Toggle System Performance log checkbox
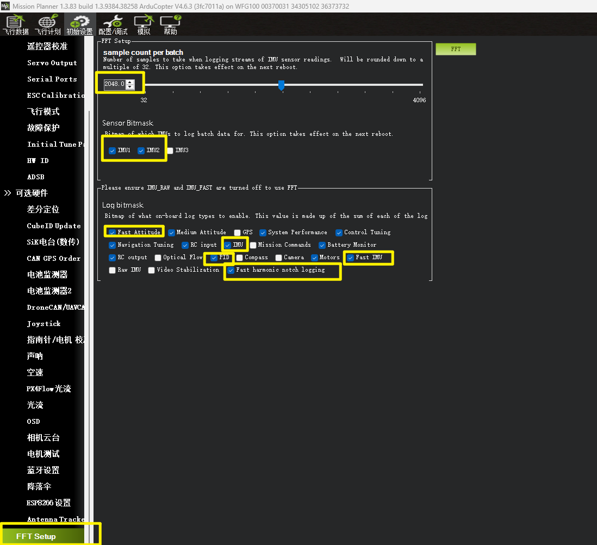The image size is (597, 545). point(263,233)
